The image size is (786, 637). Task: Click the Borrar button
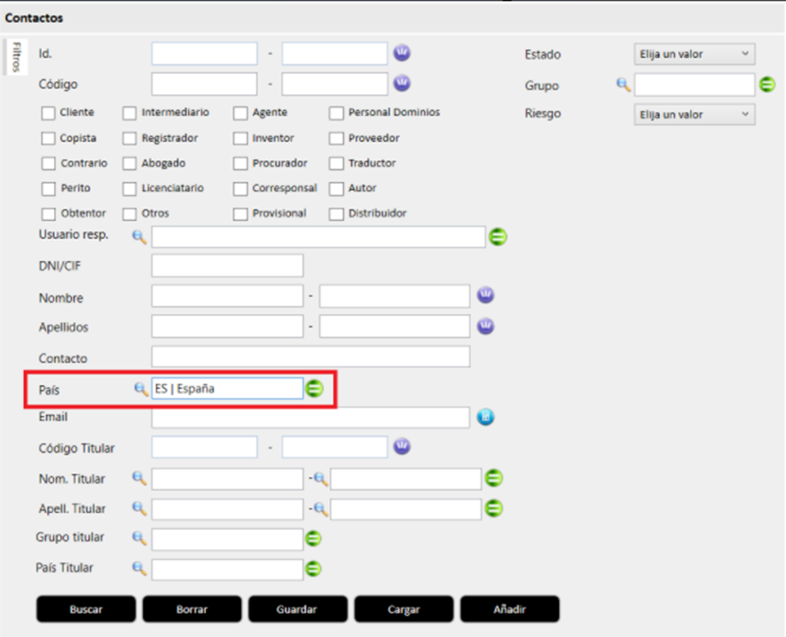click(x=192, y=609)
